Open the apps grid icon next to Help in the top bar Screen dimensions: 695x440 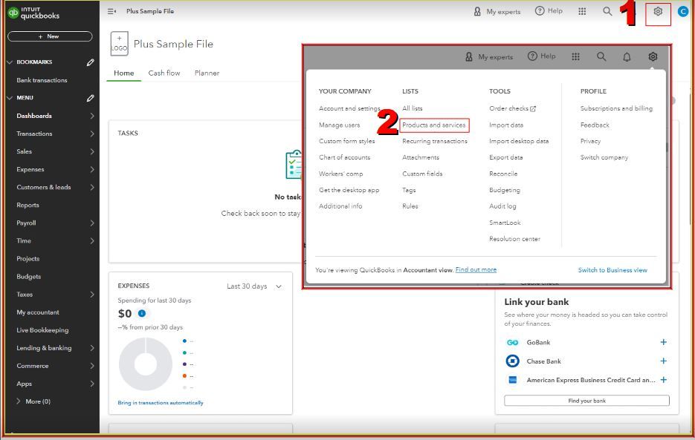(582, 12)
